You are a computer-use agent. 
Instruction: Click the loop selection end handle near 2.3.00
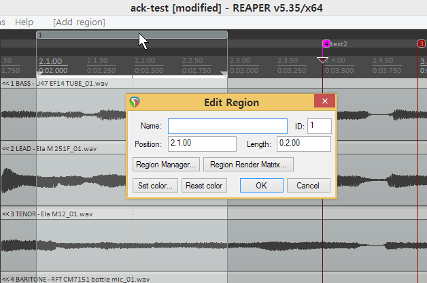224,74
